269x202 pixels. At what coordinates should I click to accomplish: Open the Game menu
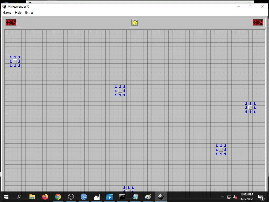pyautogui.click(x=7, y=13)
